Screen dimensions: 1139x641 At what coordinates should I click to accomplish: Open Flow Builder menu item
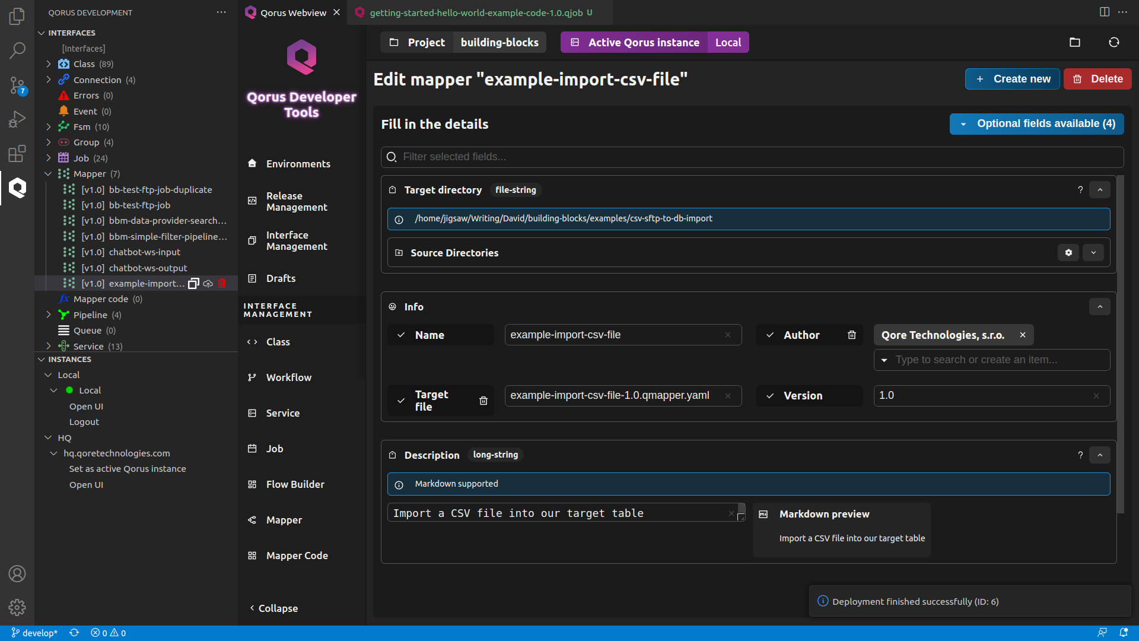(295, 484)
